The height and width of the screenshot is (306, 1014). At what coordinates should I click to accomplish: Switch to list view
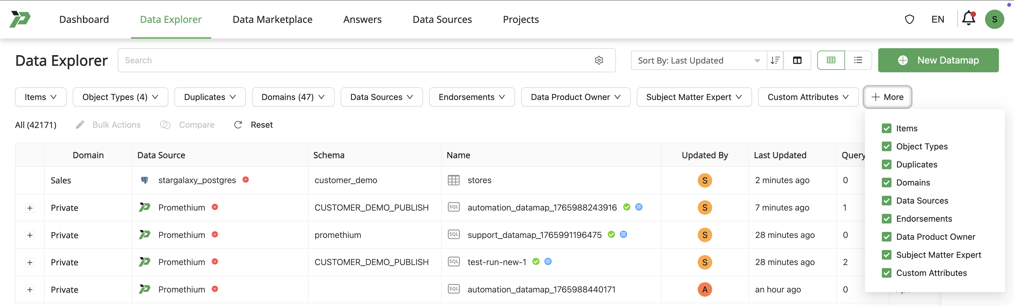pos(858,60)
